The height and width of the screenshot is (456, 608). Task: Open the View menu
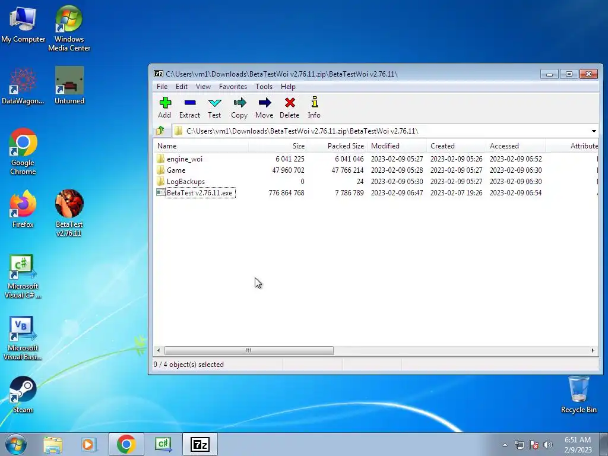(x=203, y=87)
